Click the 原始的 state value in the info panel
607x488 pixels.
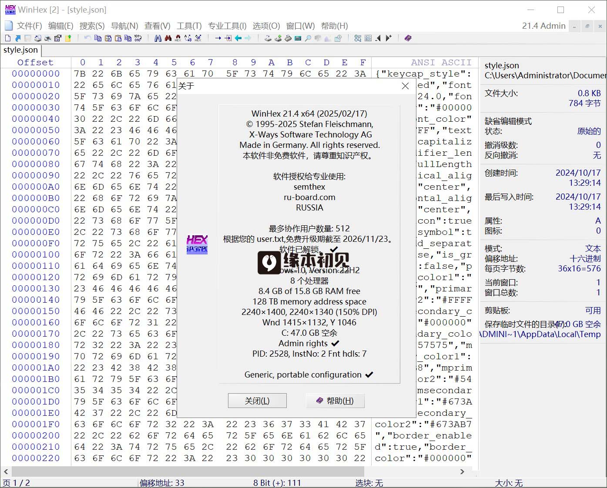[589, 131]
